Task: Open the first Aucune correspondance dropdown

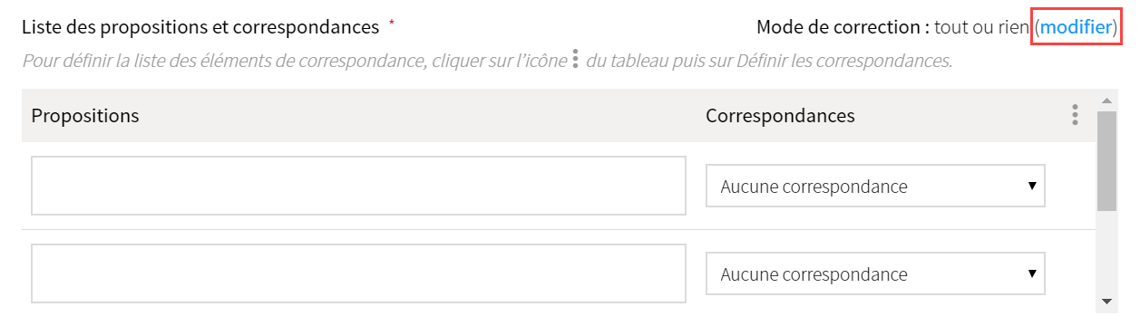Action: (875, 186)
